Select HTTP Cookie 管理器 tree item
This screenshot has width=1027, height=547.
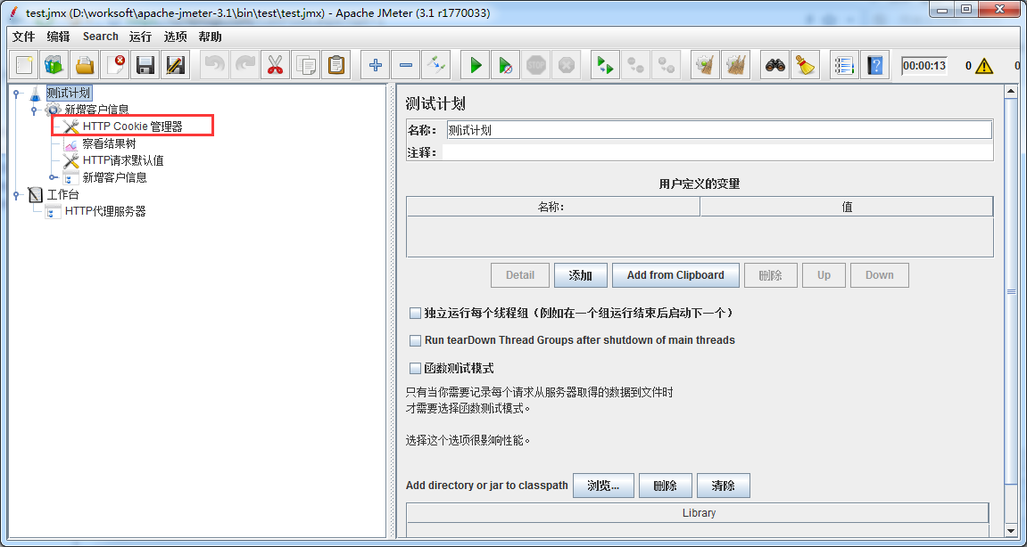pyautogui.click(x=132, y=127)
